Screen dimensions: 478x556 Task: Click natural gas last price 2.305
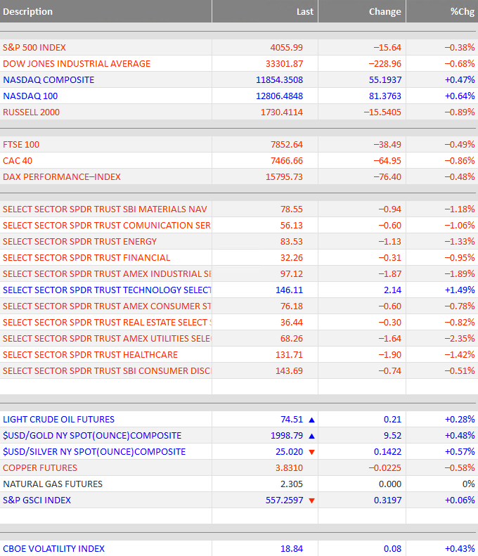click(x=292, y=484)
